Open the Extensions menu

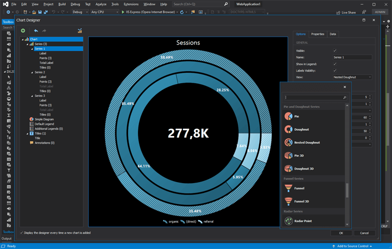coord(131,4)
